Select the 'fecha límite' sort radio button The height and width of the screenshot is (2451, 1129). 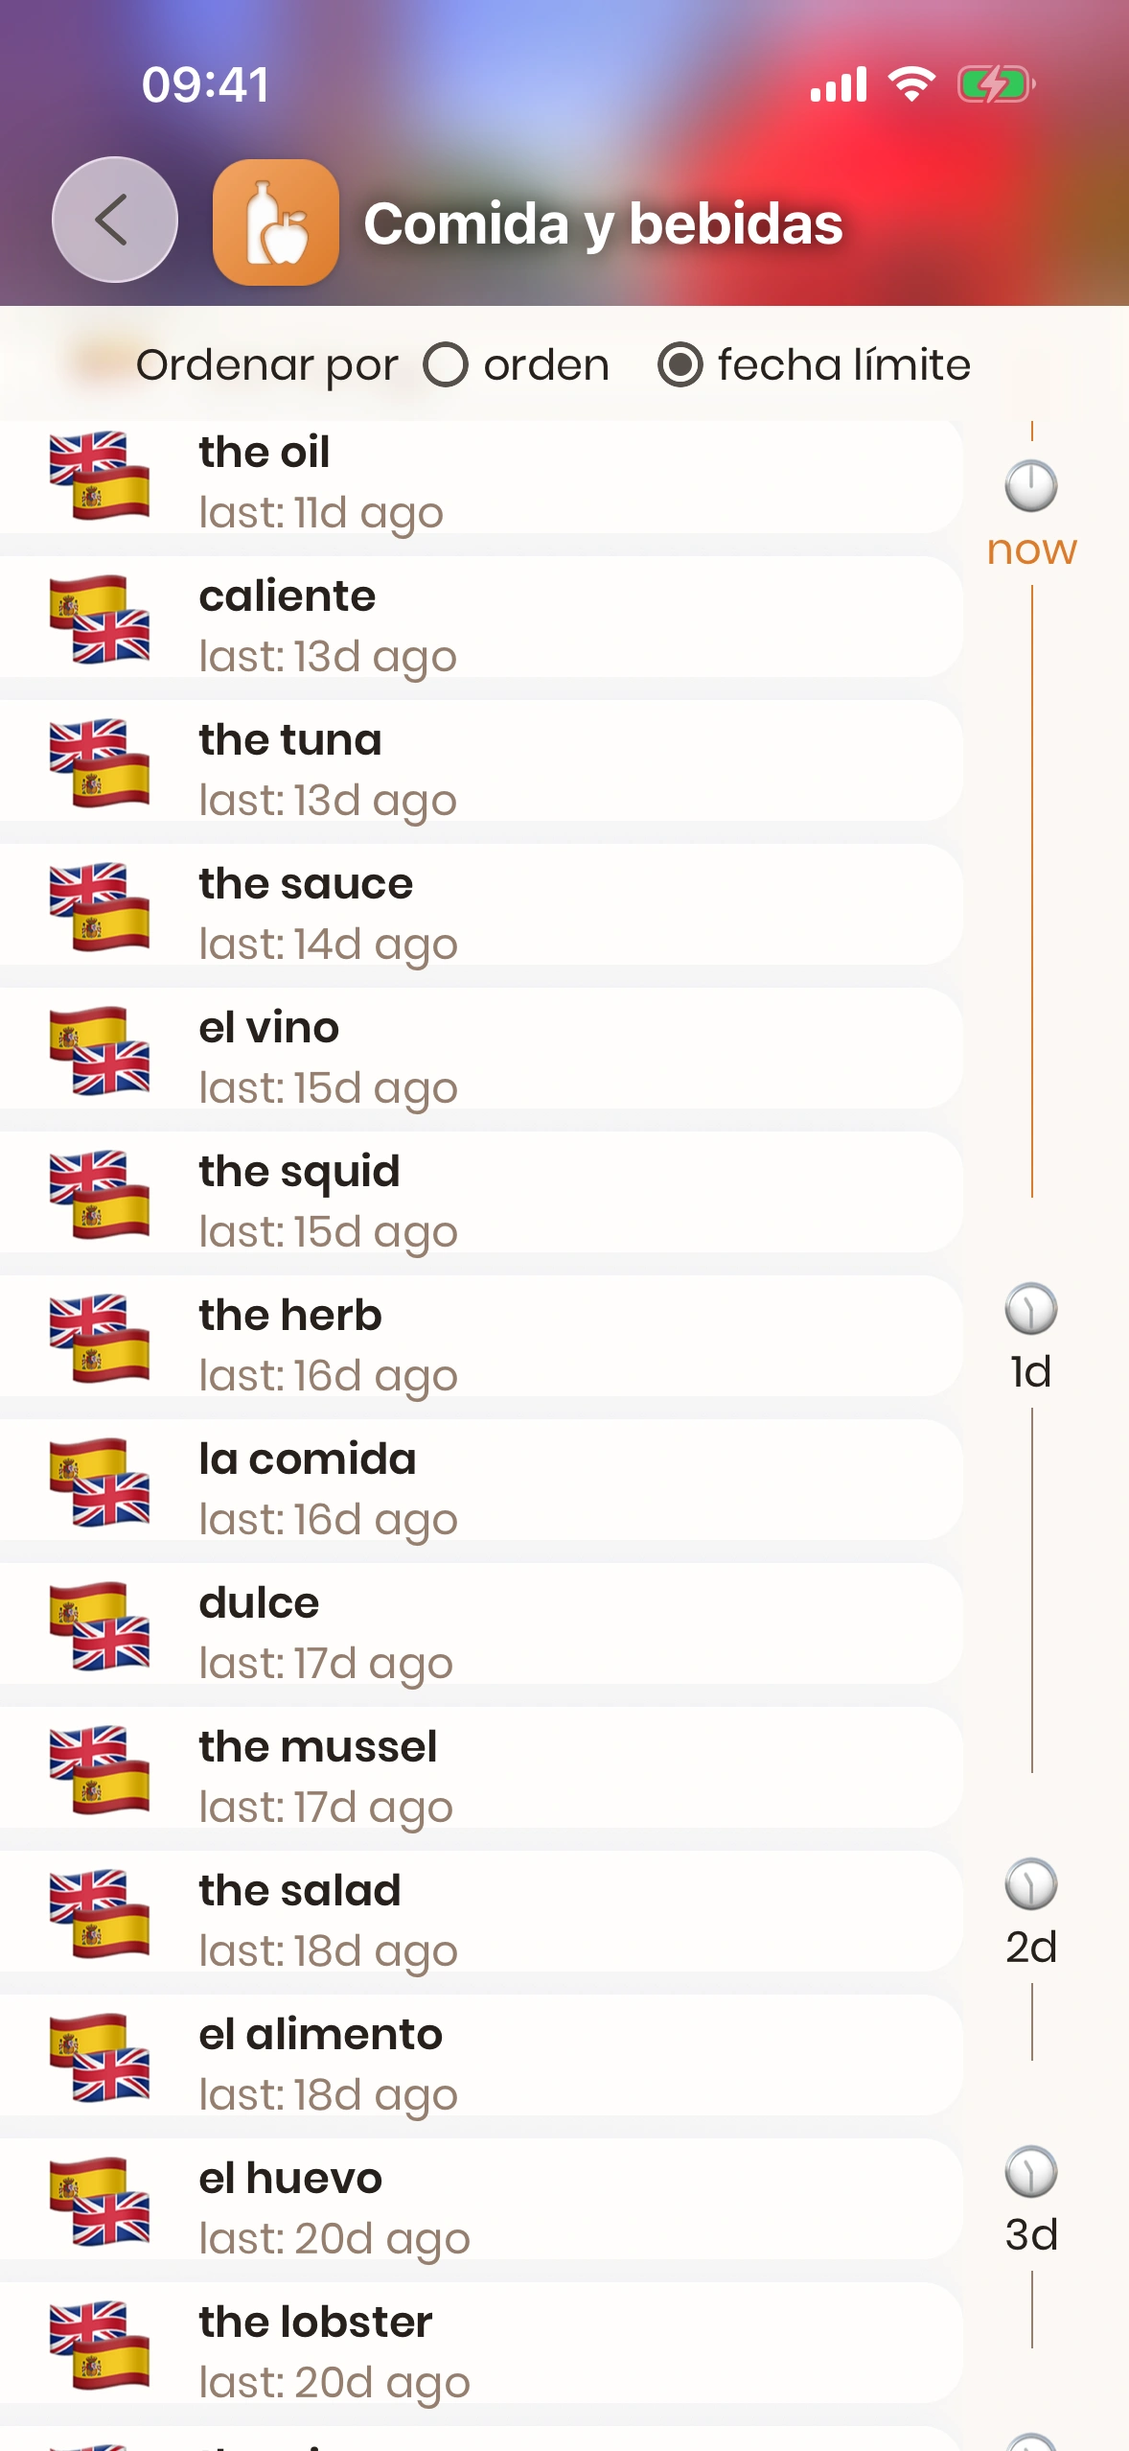(680, 365)
